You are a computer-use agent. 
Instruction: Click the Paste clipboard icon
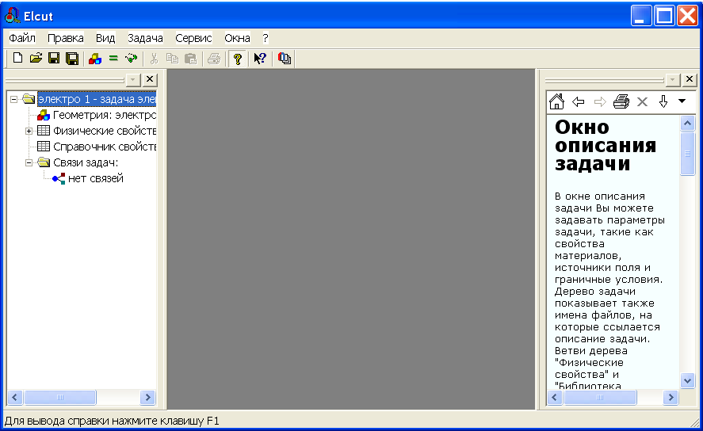pyautogui.click(x=190, y=59)
